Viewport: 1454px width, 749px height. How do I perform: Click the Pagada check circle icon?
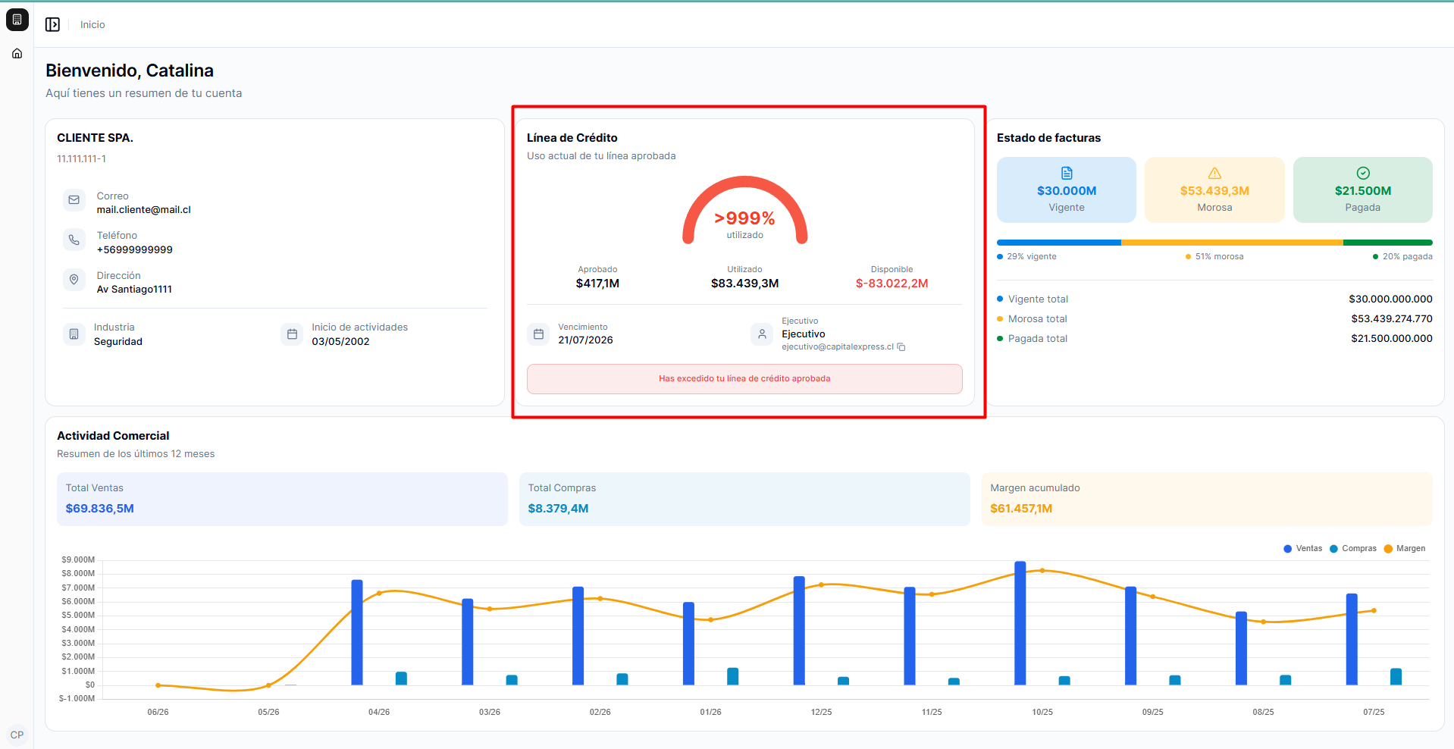tap(1363, 173)
